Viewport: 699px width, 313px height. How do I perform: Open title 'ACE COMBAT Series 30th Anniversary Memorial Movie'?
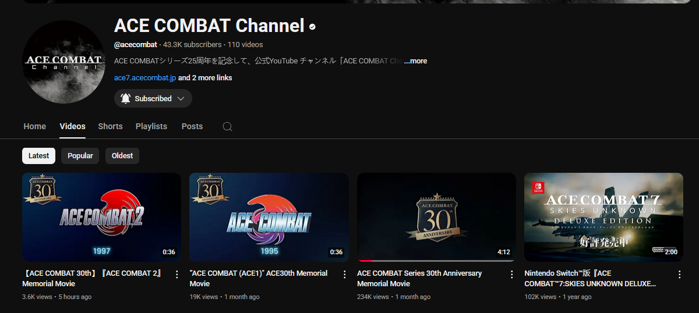click(x=419, y=279)
